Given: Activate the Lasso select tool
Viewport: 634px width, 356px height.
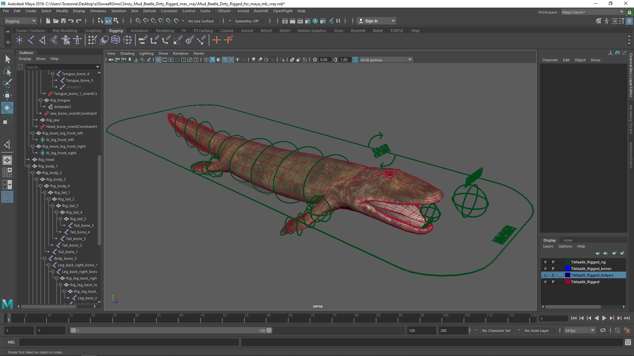Looking at the screenshot, I should pos(7,71).
